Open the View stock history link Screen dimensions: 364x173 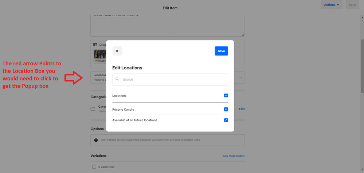(233, 156)
